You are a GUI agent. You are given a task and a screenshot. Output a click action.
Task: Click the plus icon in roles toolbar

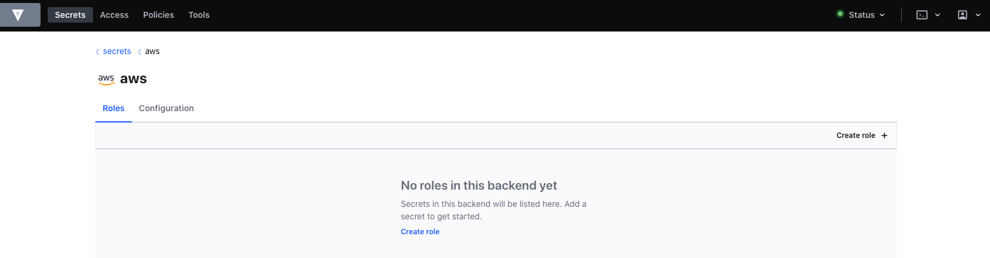tap(884, 136)
